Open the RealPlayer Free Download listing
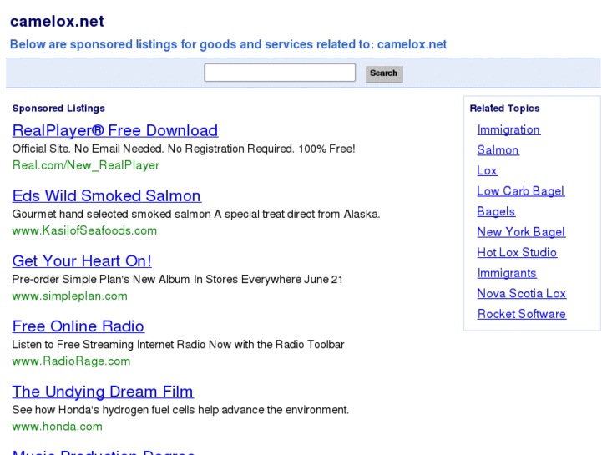 114,131
